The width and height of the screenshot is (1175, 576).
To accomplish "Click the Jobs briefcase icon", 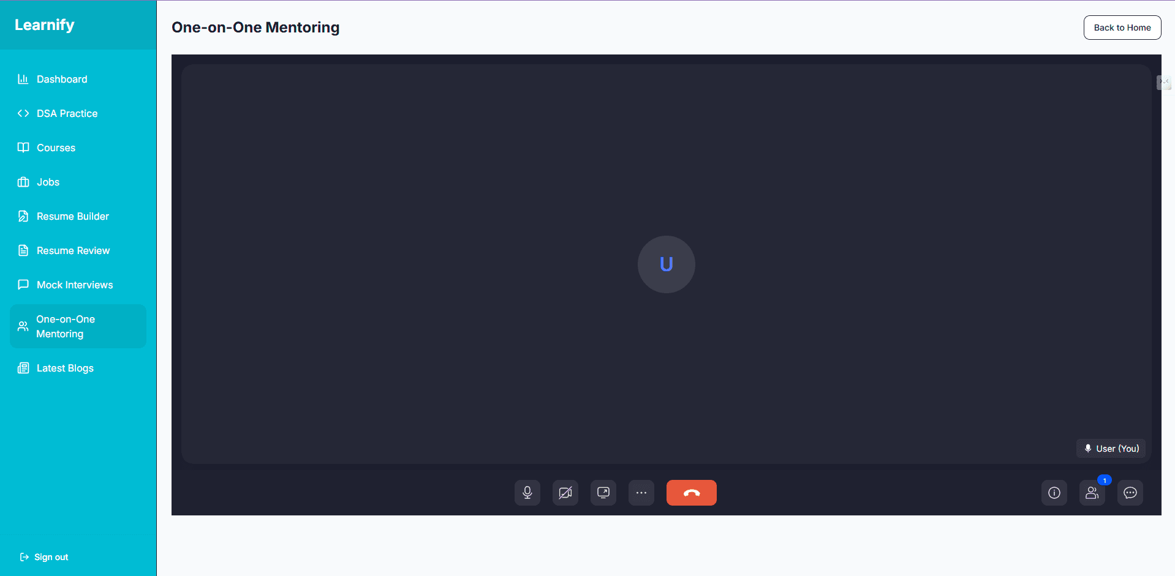I will (23, 182).
